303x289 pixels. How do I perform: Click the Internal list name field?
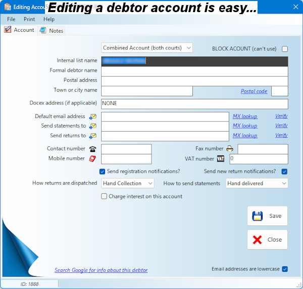click(194, 62)
